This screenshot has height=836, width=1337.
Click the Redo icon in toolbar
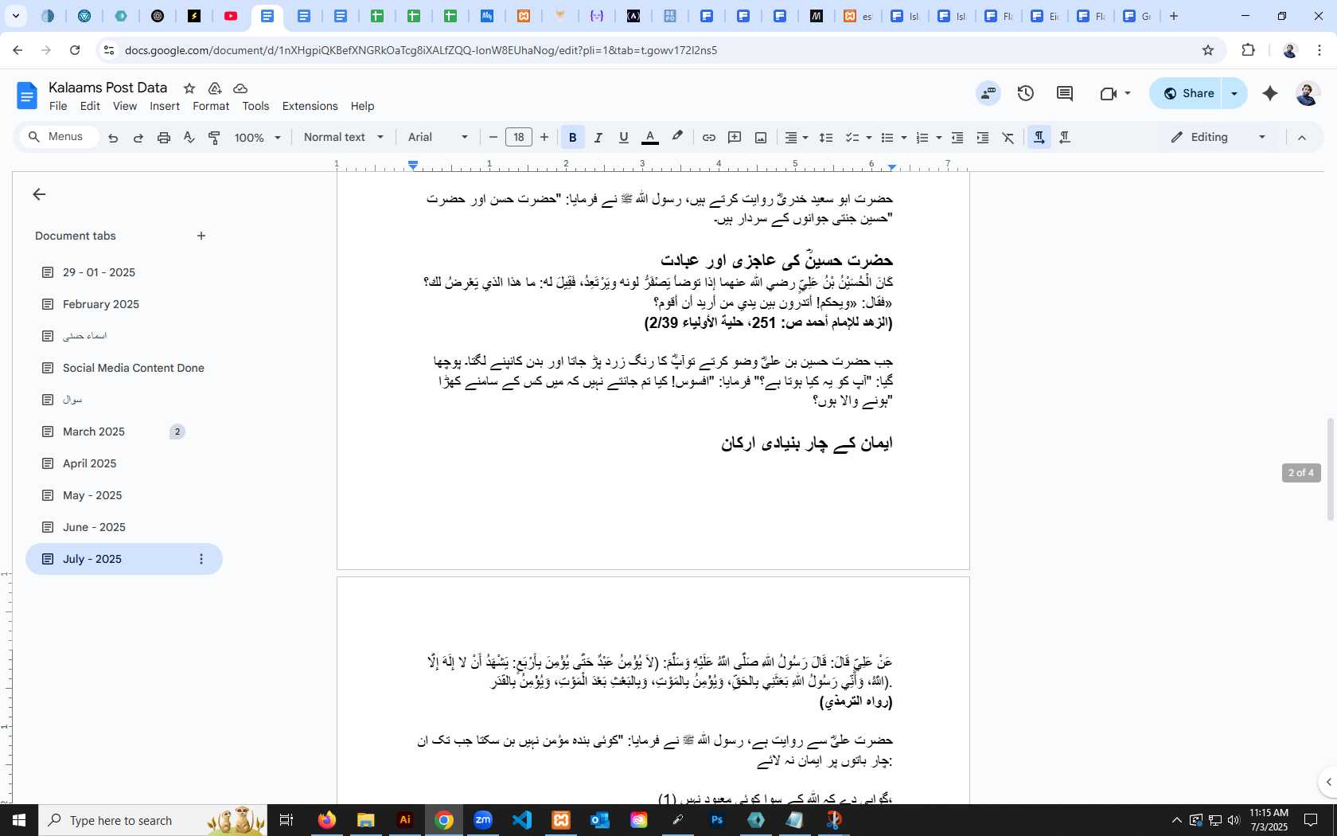[x=138, y=138]
